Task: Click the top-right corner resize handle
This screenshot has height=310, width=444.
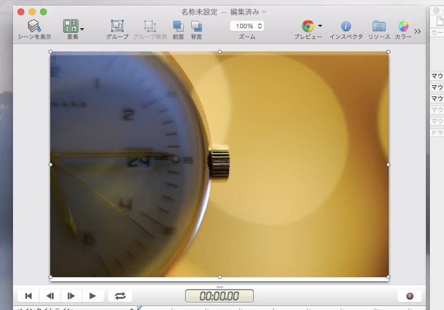Action: 388,51
